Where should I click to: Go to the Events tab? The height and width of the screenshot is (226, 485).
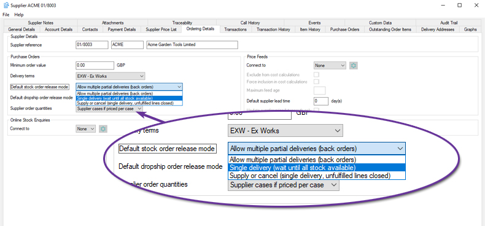point(314,23)
